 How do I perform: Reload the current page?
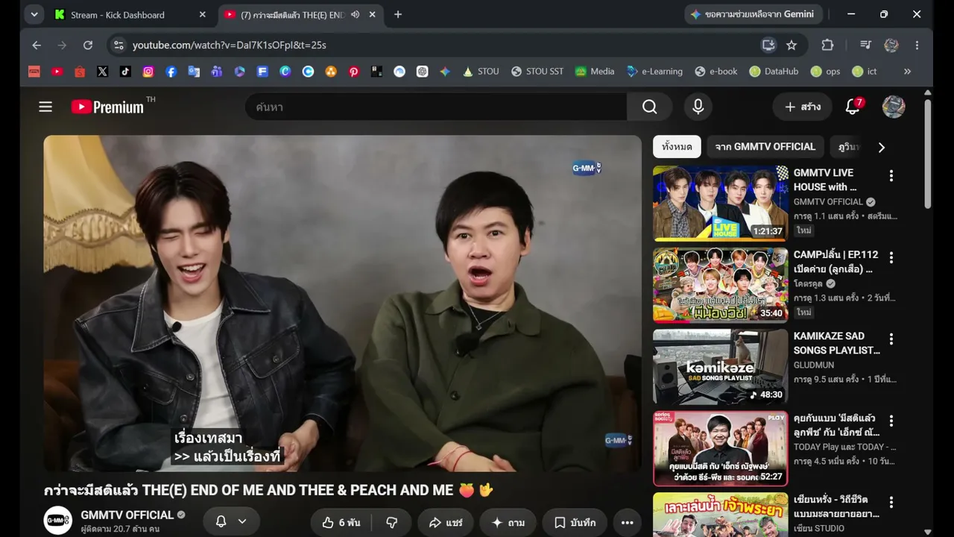88,45
